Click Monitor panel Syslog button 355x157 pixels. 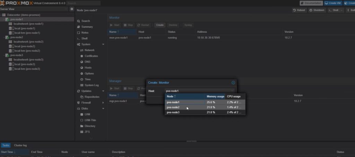coord(188,25)
